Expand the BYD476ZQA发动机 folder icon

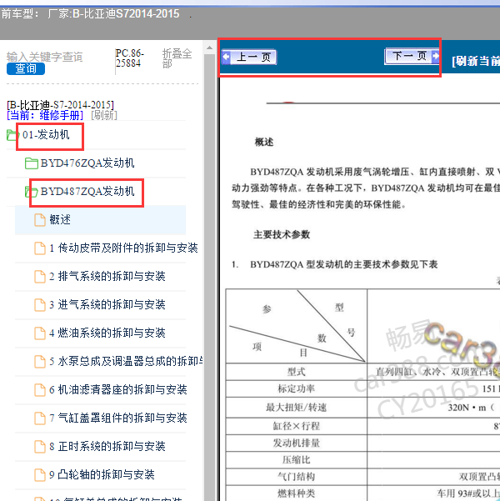pos(32,163)
